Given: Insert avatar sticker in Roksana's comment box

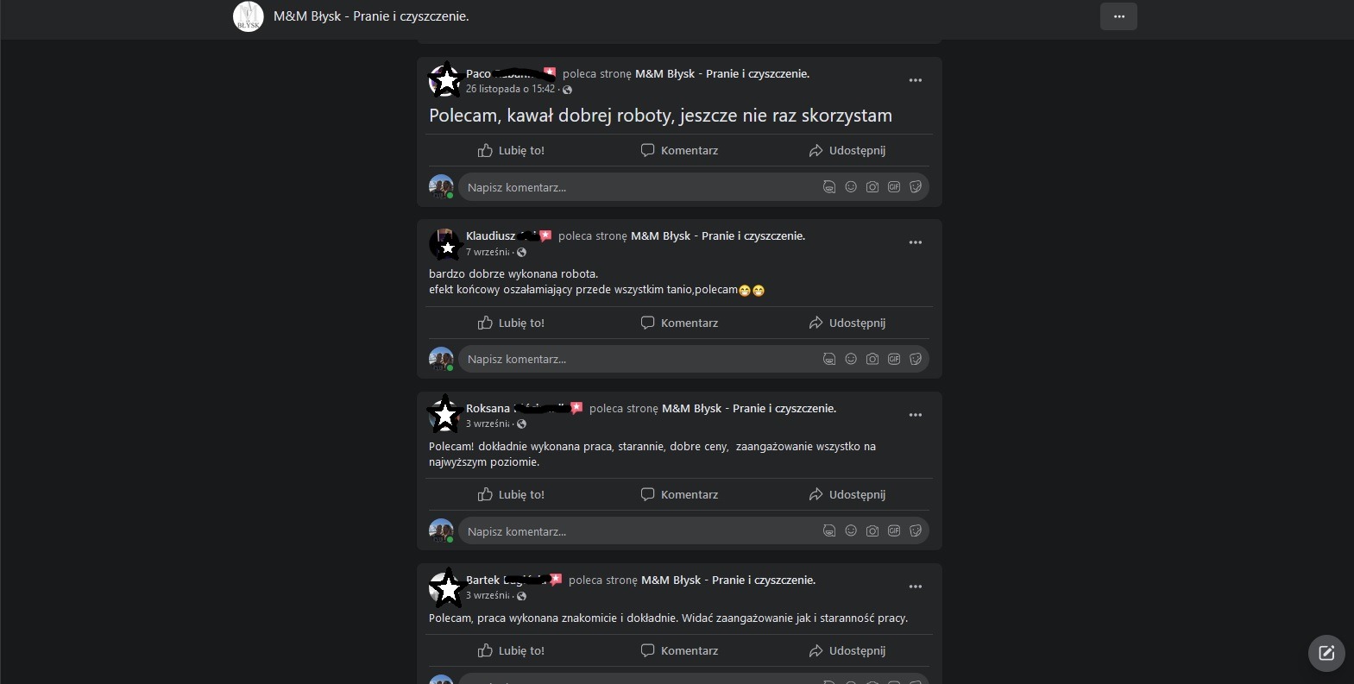Looking at the screenshot, I should point(829,530).
